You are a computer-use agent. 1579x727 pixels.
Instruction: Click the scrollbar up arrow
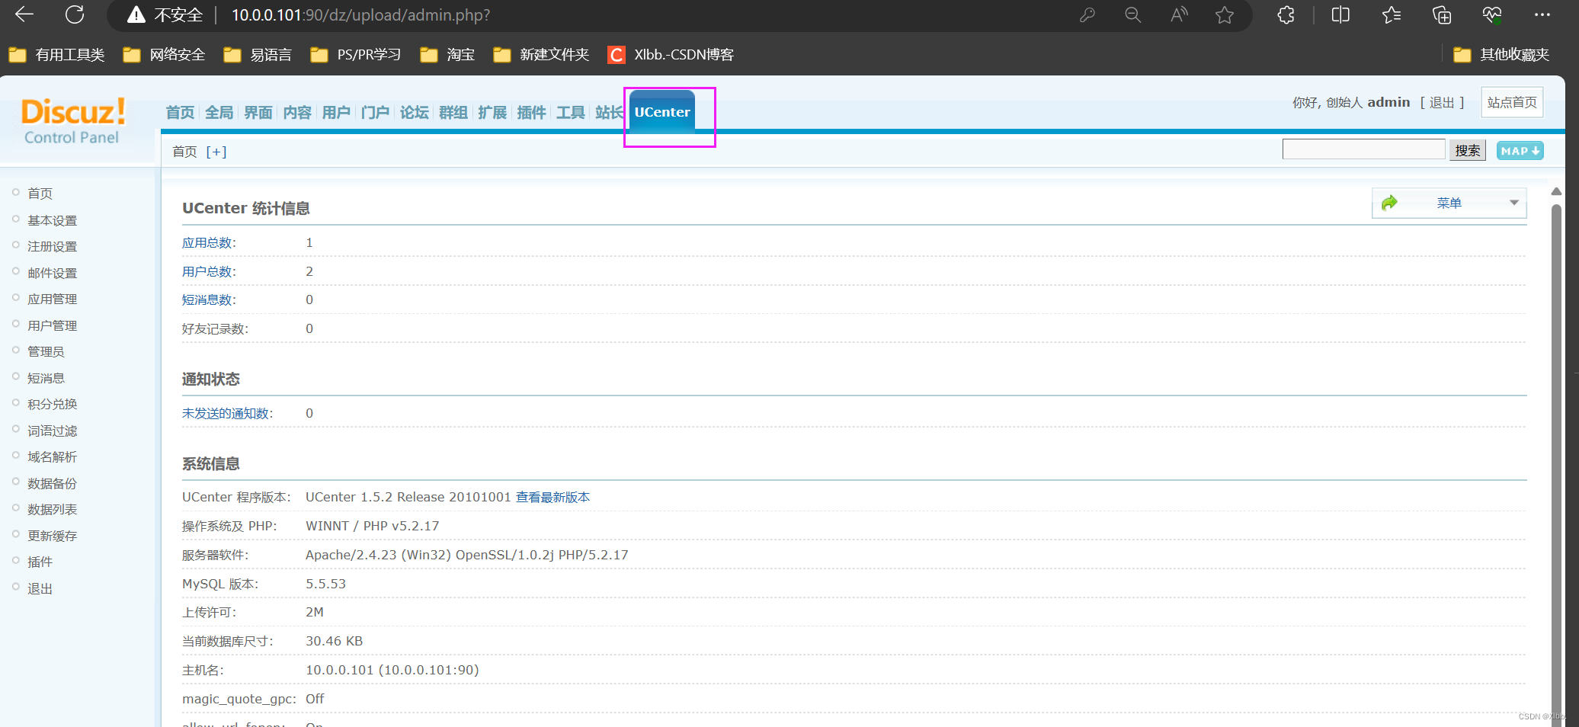(1557, 191)
